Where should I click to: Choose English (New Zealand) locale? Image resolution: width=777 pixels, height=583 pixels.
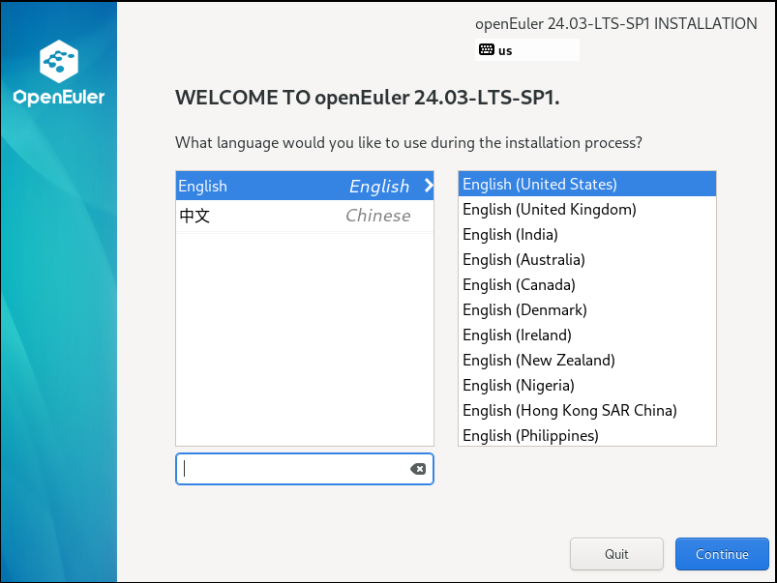click(587, 360)
